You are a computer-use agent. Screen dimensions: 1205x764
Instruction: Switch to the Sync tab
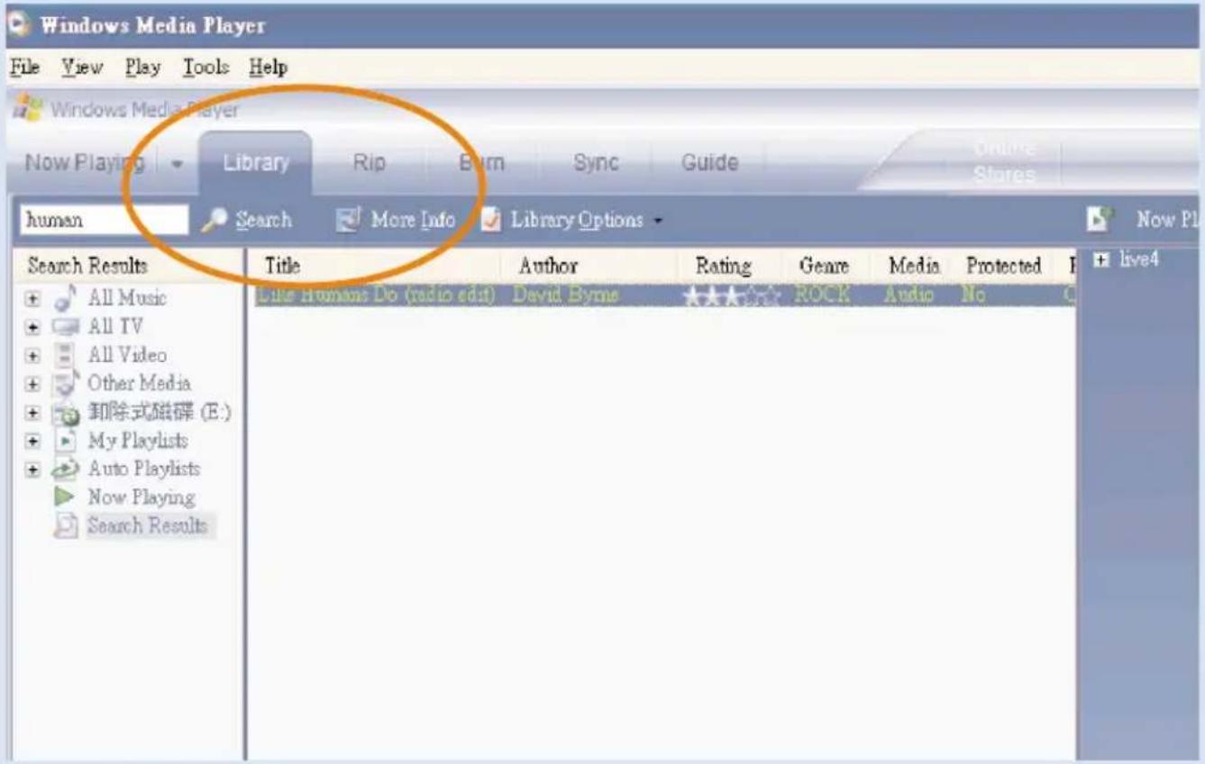click(x=596, y=163)
